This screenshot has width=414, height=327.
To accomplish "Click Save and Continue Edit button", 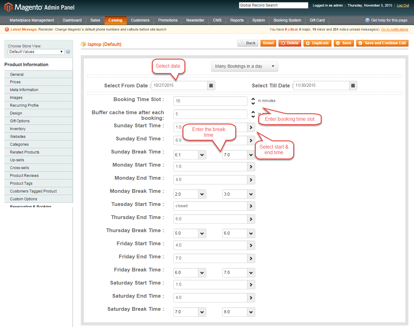I will point(382,43).
